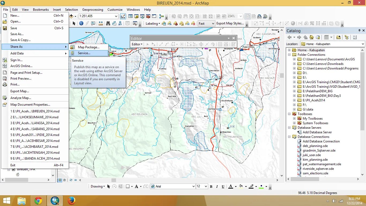Viewport: 366px width, 206px height.
Task: Go to Home folder in Catalog
Action: pyautogui.click(x=311, y=37)
